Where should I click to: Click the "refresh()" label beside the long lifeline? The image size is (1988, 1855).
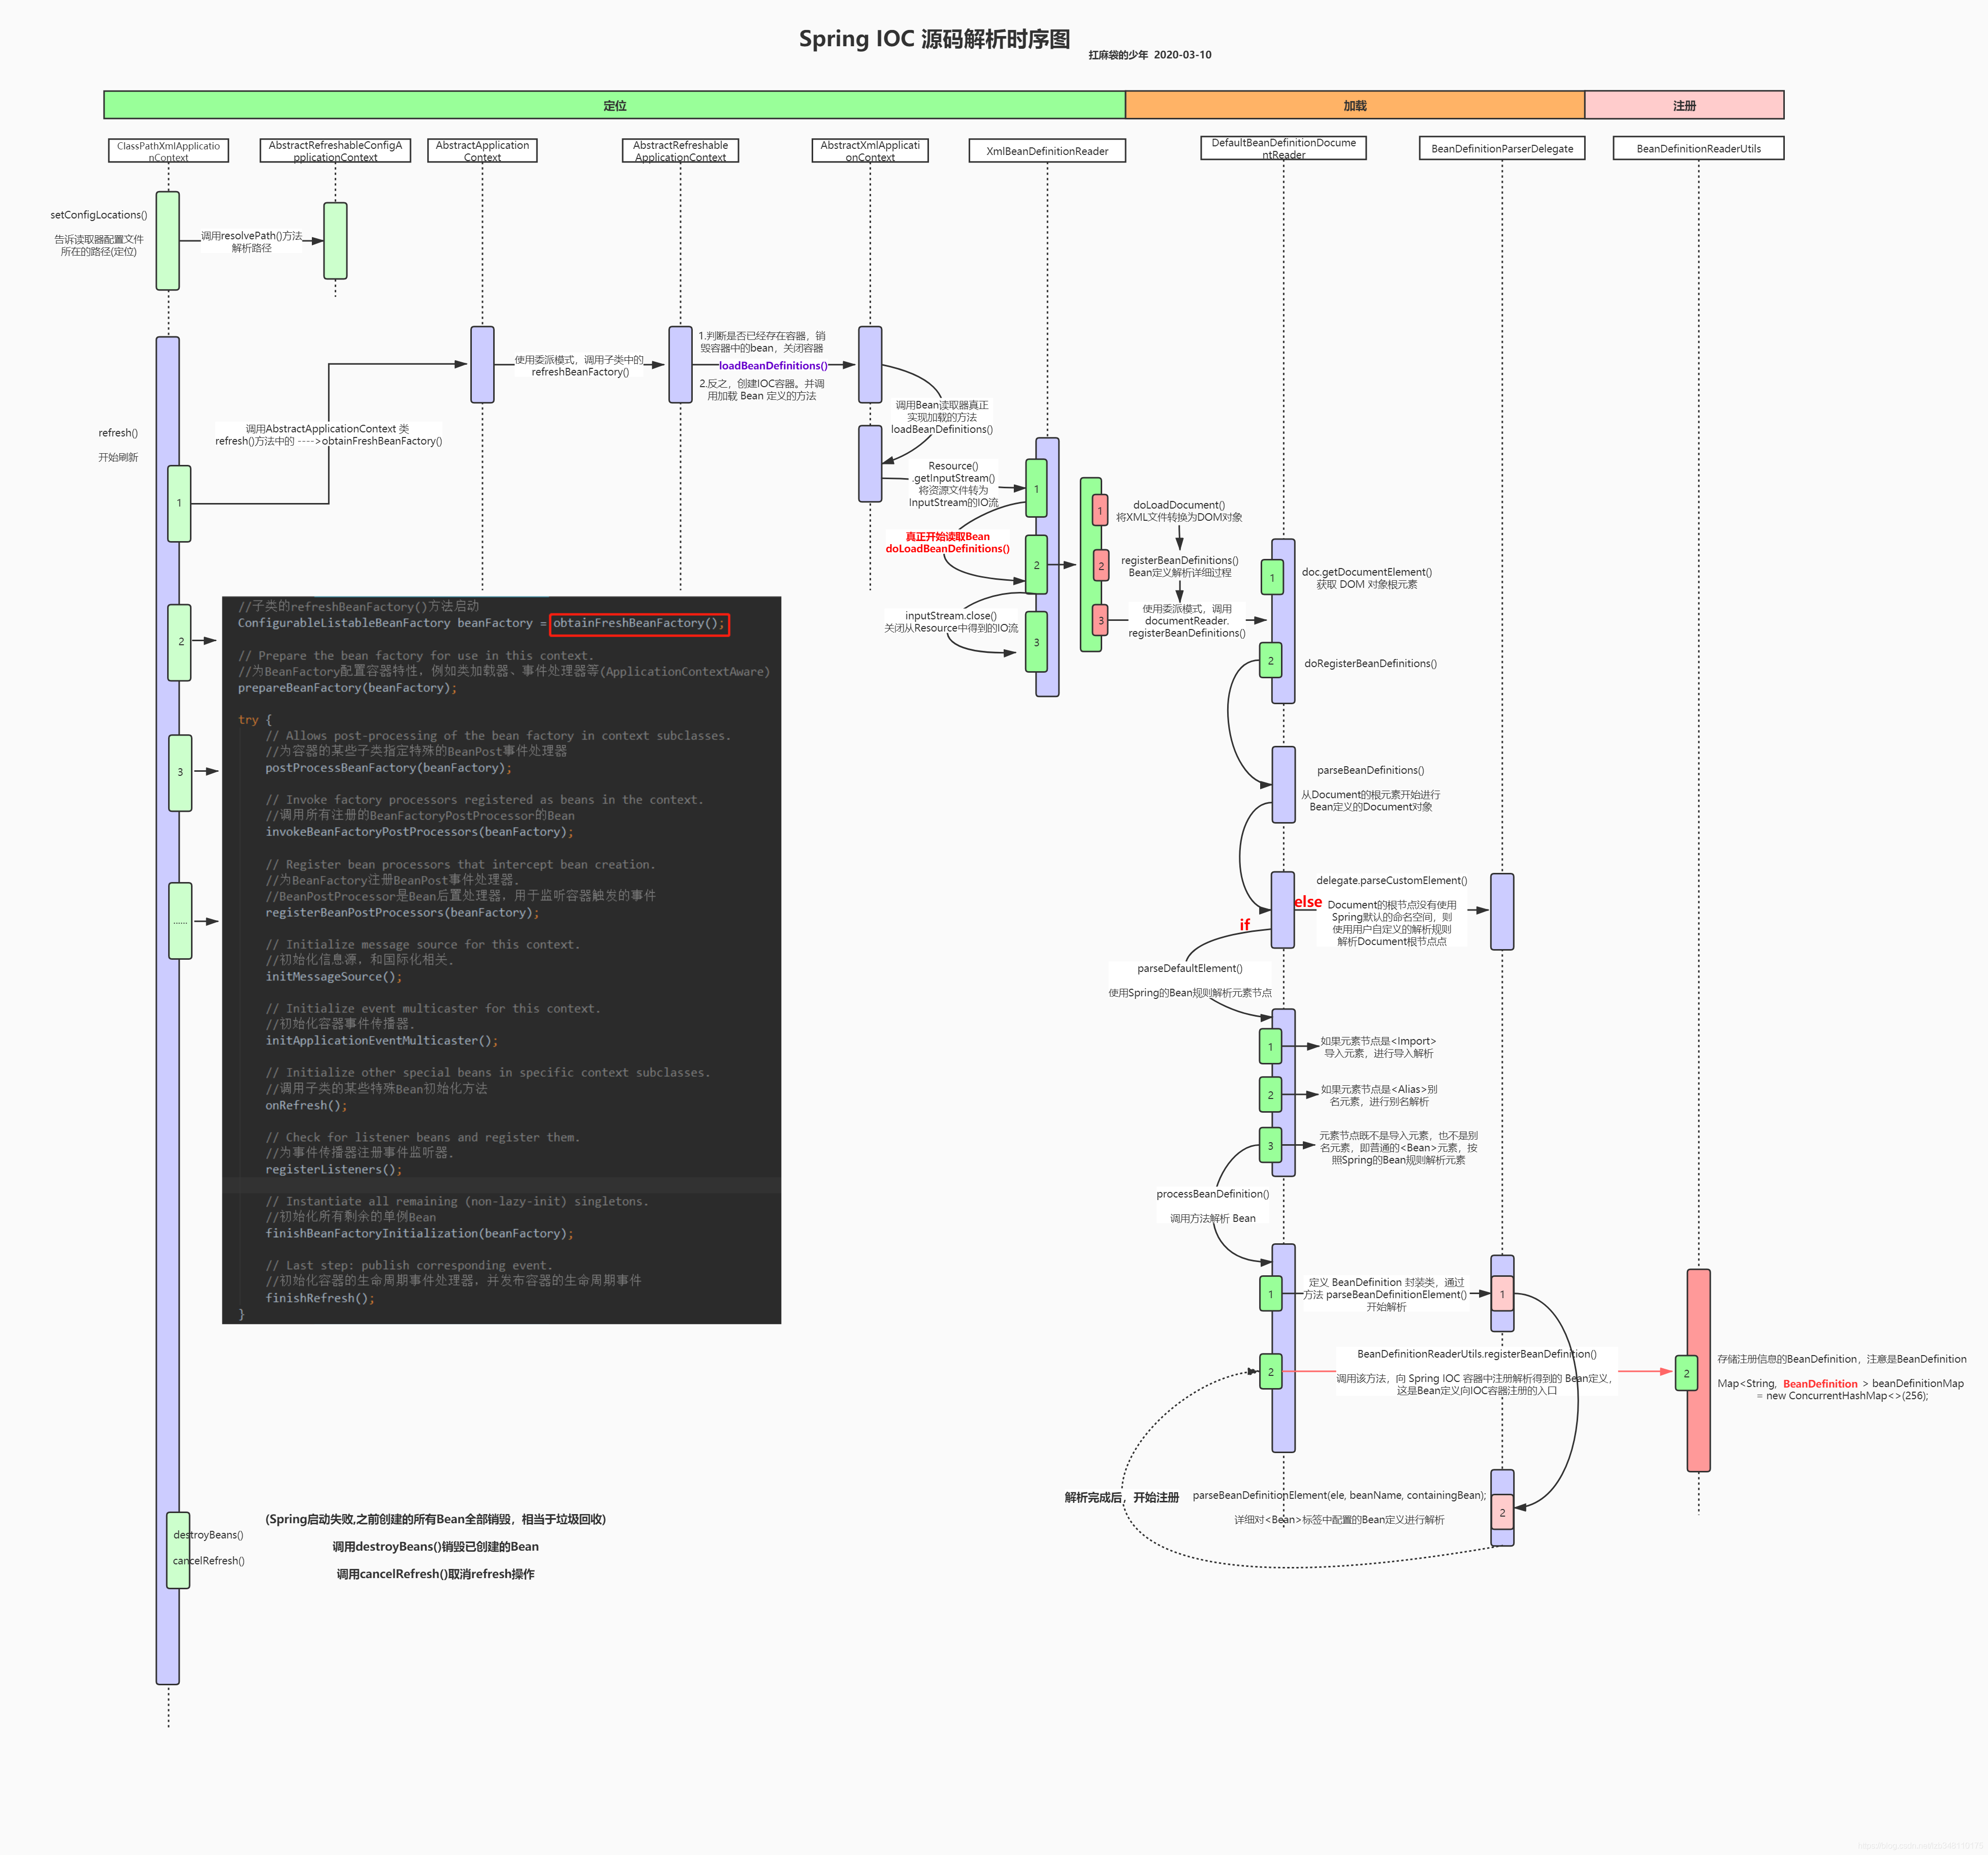click(x=118, y=433)
